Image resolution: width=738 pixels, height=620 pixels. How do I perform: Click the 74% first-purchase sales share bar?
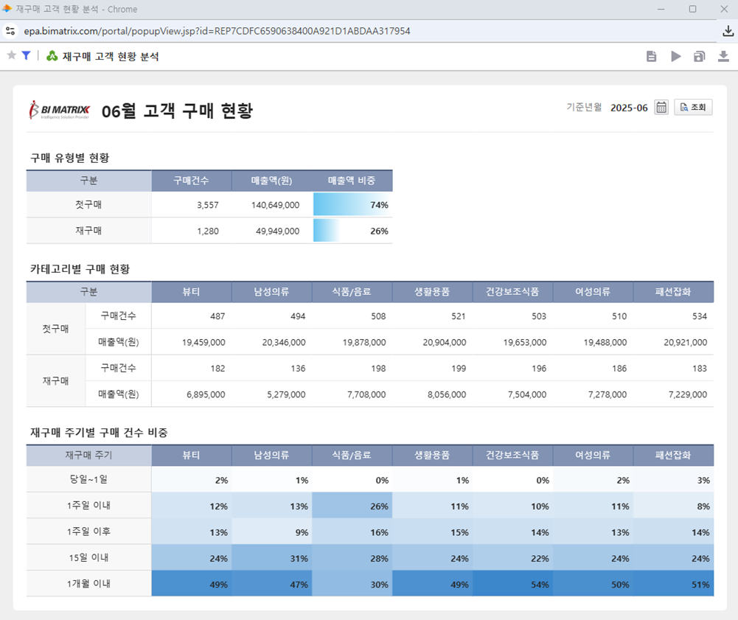point(352,205)
